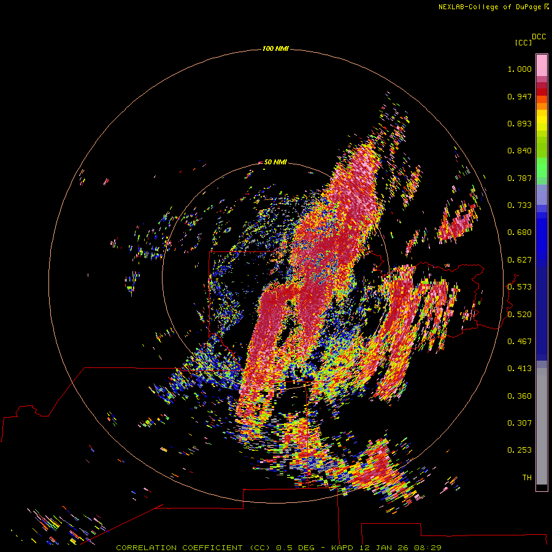Image resolution: width=552 pixels, height=552 pixels.
Task: Click the 0.680 legend value
Action: point(519,232)
